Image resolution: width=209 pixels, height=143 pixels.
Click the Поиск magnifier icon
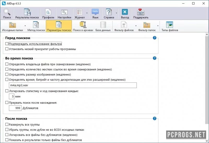(x=7, y=12)
